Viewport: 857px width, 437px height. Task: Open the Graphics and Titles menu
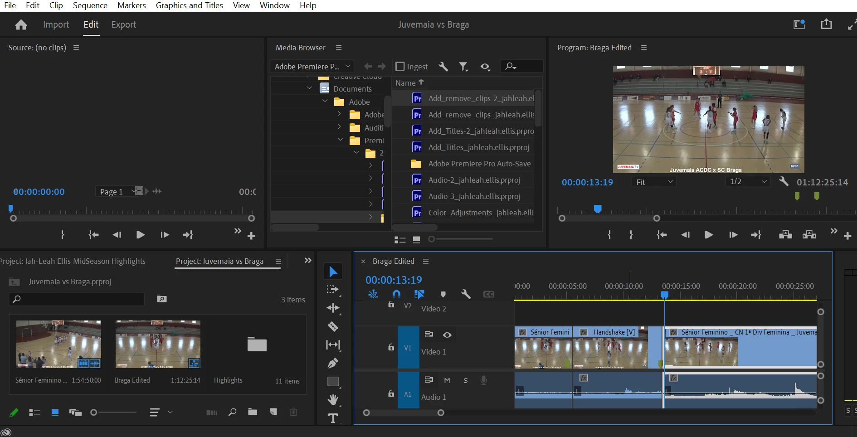pyautogui.click(x=190, y=5)
